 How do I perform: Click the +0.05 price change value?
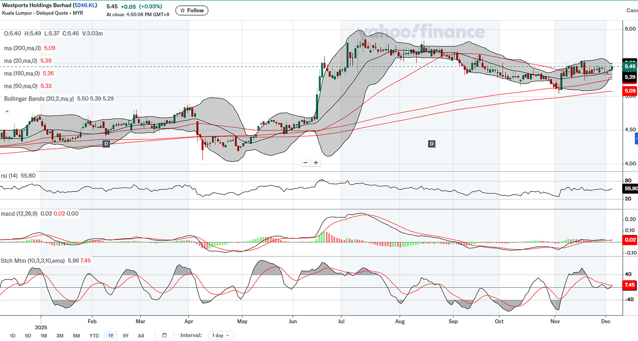tap(129, 7)
